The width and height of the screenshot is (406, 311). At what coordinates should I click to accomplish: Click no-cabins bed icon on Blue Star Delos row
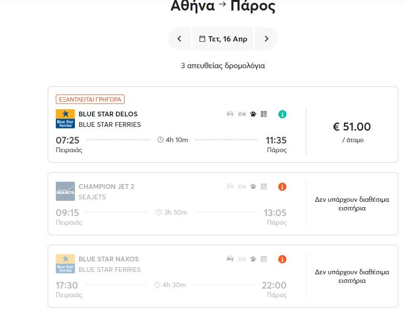(242, 114)
